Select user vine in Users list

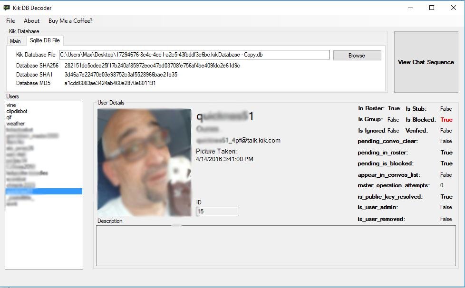point(11,105)
